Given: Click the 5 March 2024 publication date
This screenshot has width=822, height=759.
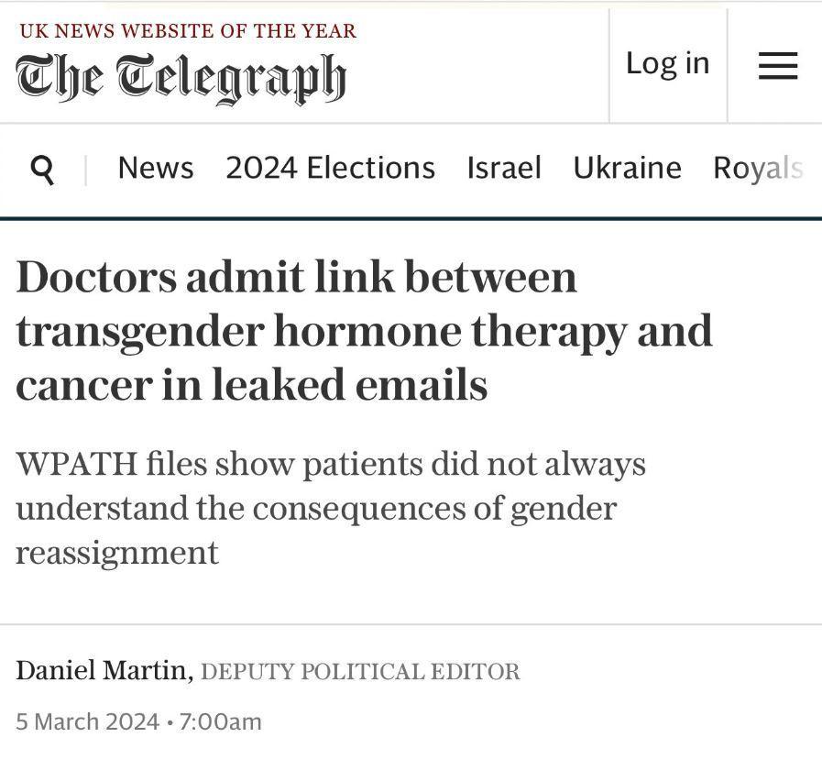Looking at the screenshot, I should (x=87, y=721).
